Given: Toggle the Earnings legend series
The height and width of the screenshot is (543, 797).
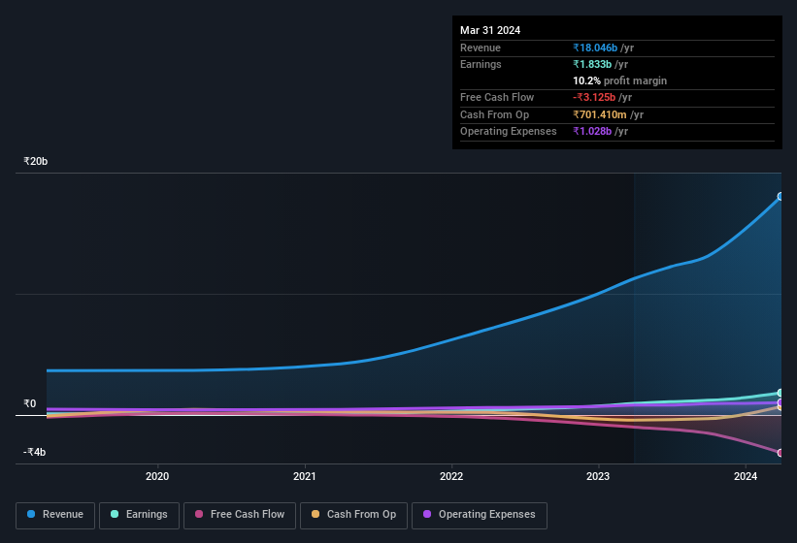Looking at the screenshot, I should [139, 516].
